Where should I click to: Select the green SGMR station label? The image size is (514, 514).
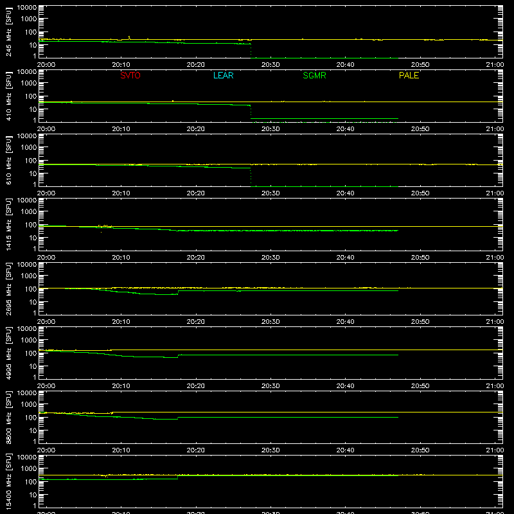pos(314,75)
